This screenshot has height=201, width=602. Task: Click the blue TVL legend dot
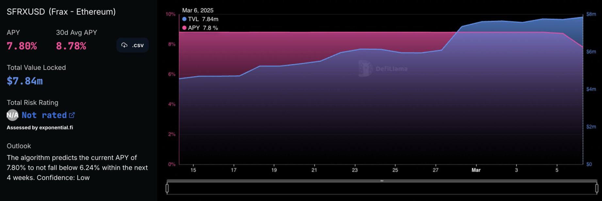click(184, 19)
